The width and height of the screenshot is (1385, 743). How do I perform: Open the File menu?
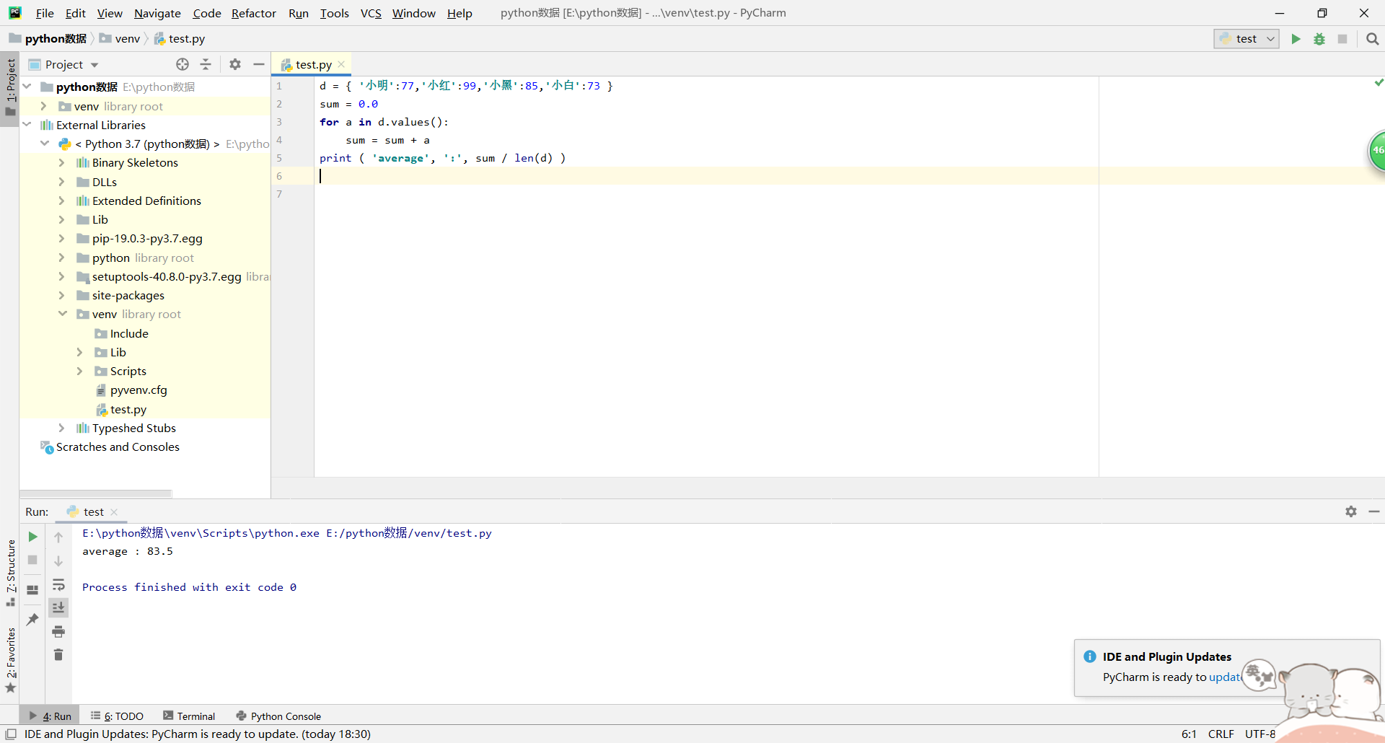45,13
